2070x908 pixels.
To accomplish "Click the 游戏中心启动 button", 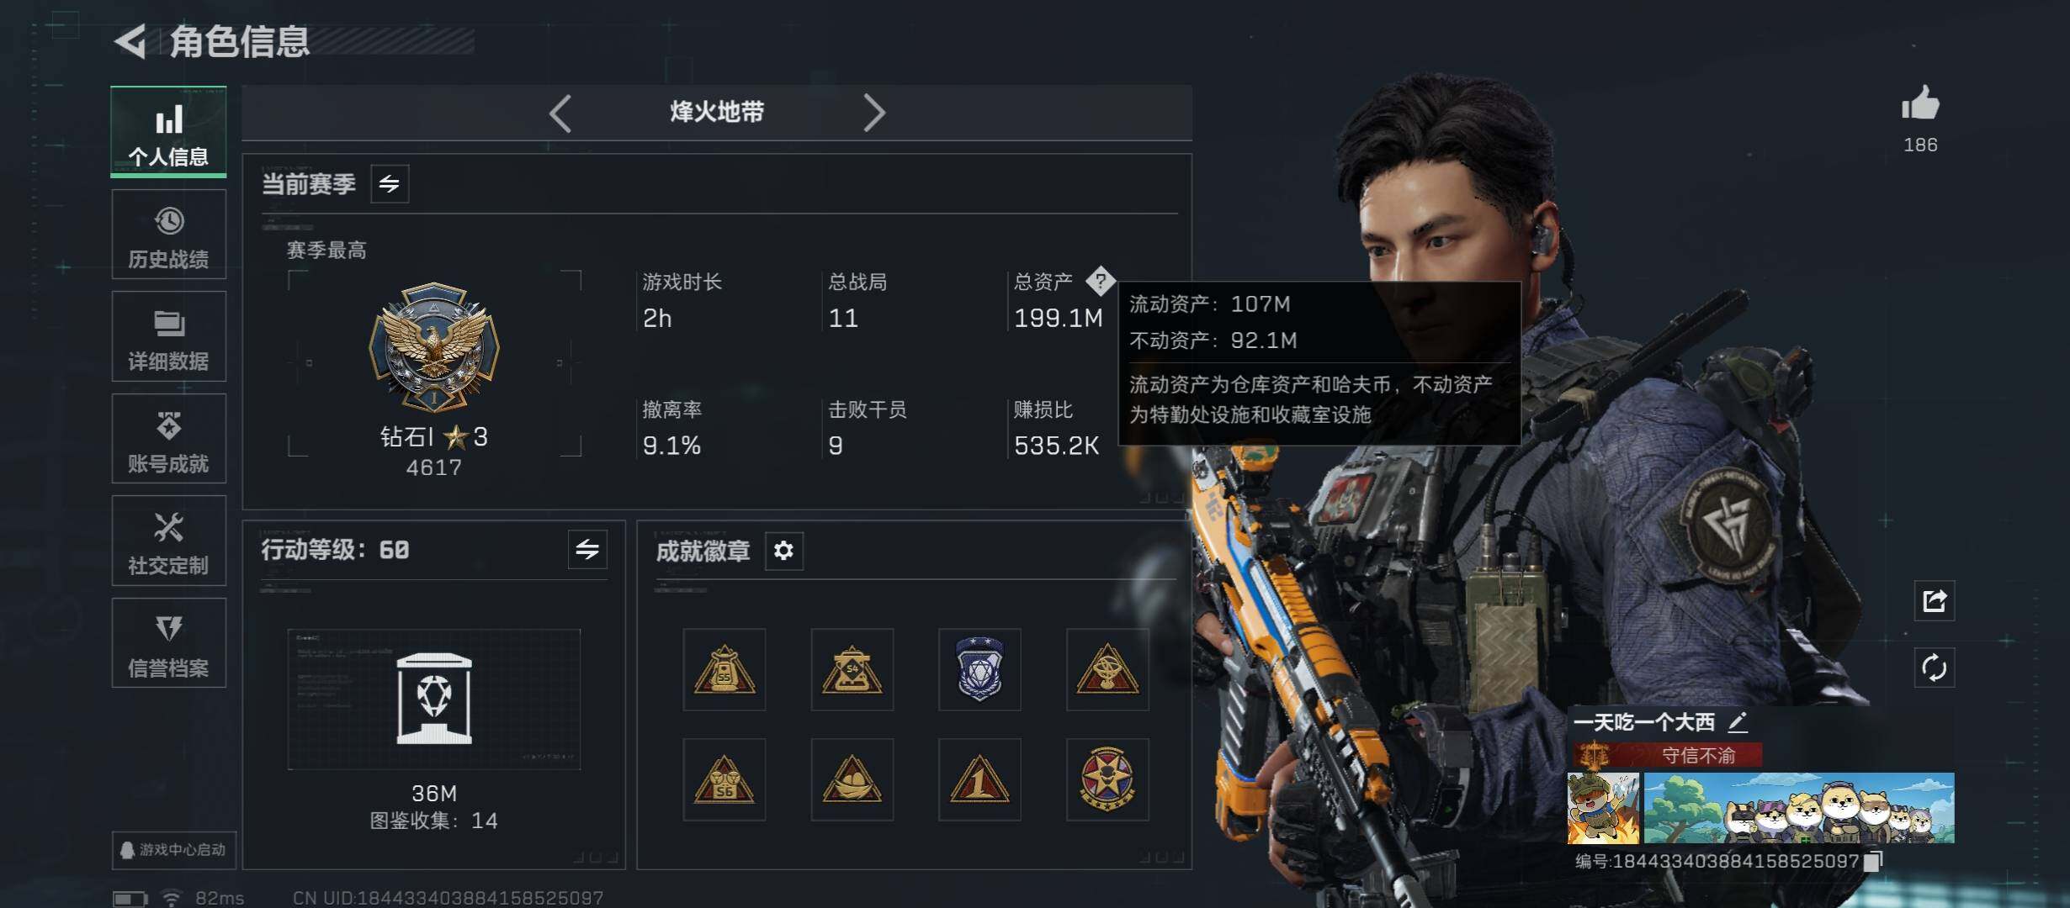I will click(174, 850).
